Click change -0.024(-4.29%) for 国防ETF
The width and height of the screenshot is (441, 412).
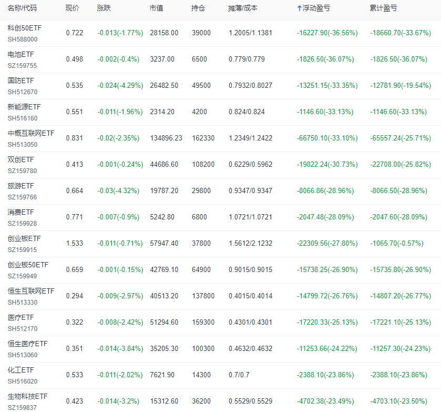pos(120,86)
